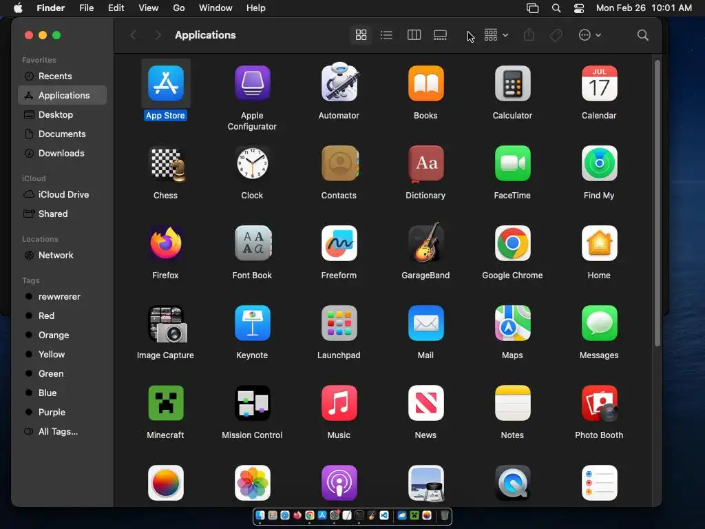The image size is (705, 529).
Task: Select the Podcasts app icon in bottom row
Action: pyautogui.click(x=339, y=483)
